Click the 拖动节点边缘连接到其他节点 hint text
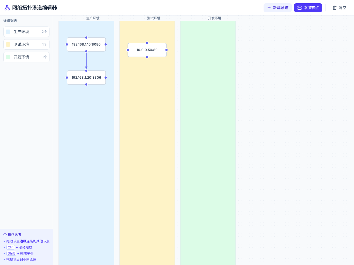354x265 pixels. 28,241
